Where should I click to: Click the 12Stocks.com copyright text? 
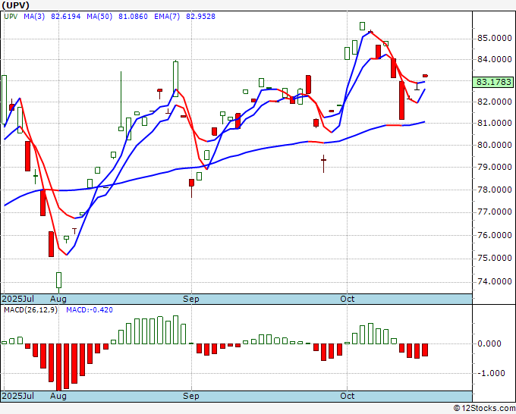pyautogui.click(x=484, y=409)
